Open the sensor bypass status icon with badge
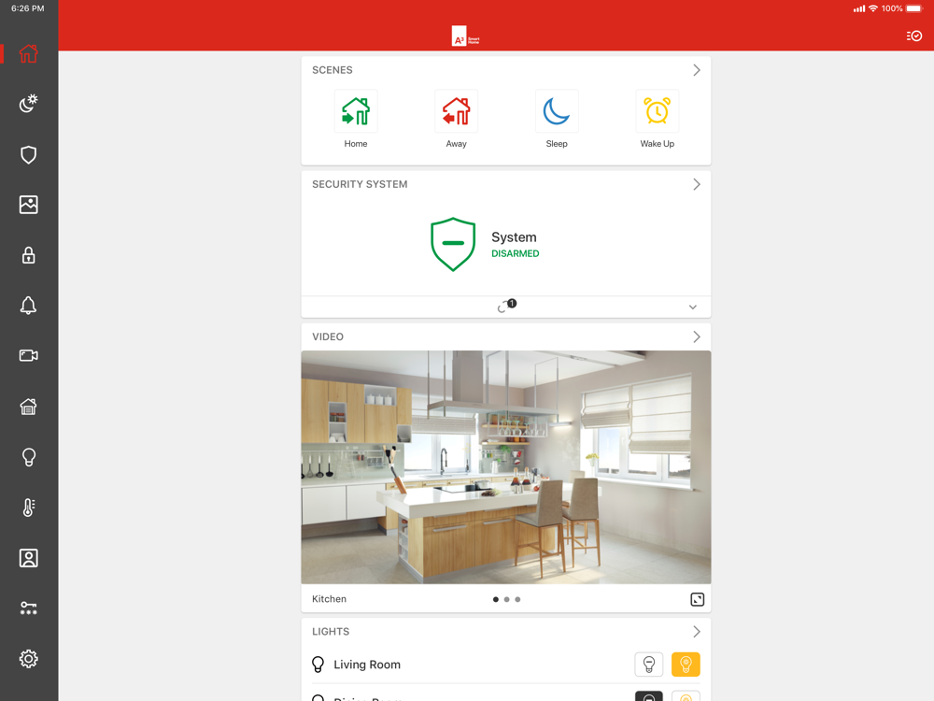934x701 pixels. 507,307
